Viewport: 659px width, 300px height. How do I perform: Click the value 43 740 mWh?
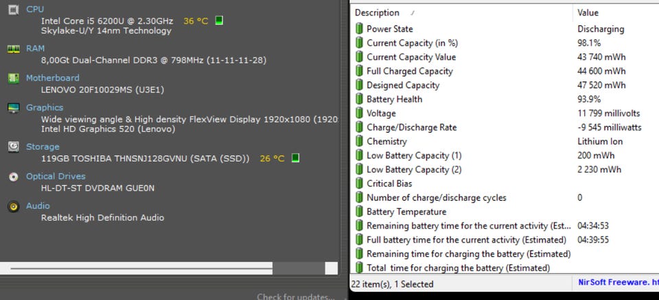click(601, 57)
